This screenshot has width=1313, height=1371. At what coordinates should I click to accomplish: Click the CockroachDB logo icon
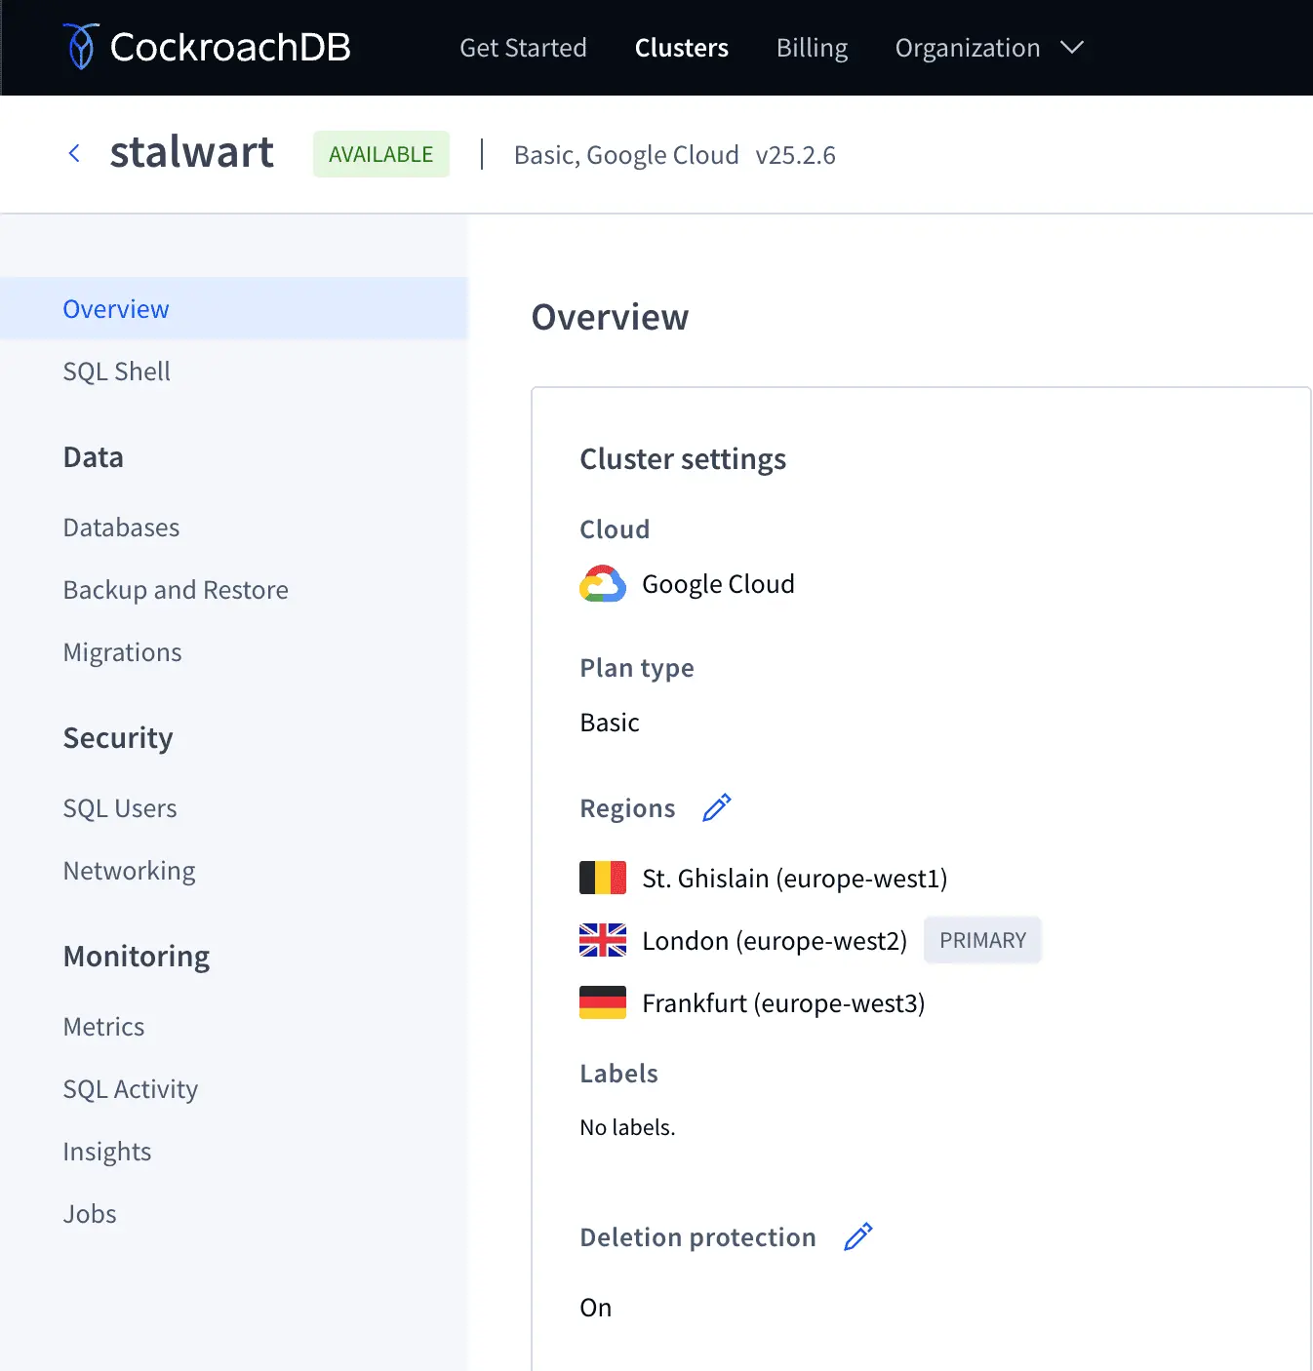click(81, 47)
